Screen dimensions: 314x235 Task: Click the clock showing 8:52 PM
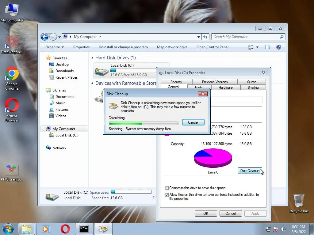[x=298, y=227]
